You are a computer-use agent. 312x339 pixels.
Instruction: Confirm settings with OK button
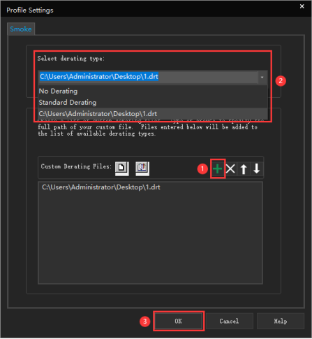[x=179, y=322]
